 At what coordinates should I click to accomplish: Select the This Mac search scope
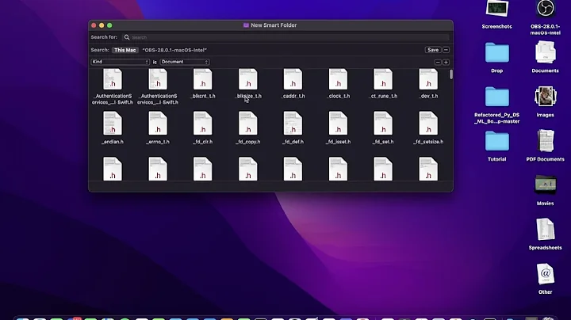(x=125, y=50)
